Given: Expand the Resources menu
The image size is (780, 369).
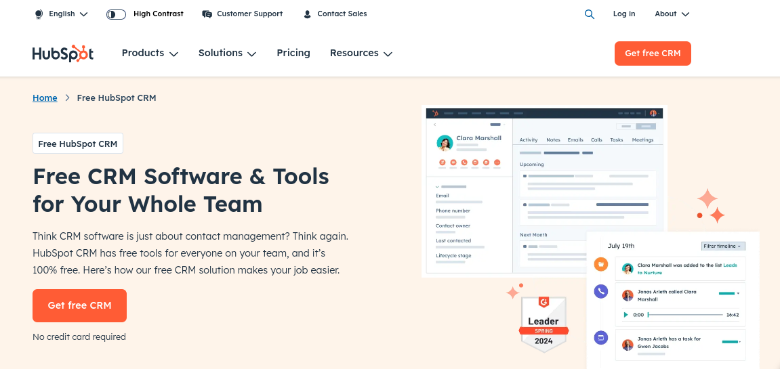Looking at the screenshot, I should click(361, 53).
